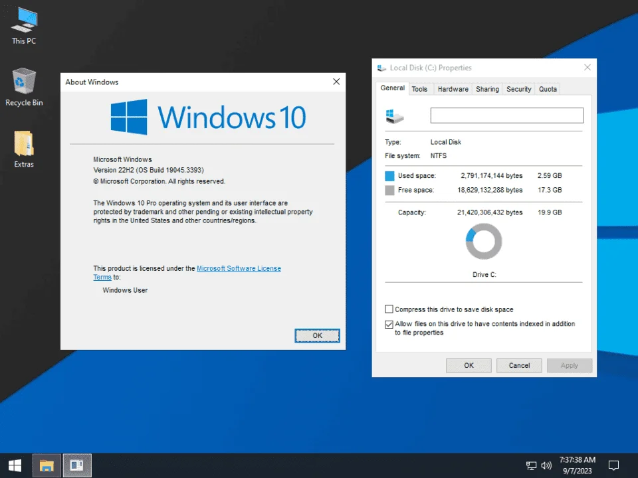The width and height of the screenshot is (638, 478).
Task: Switch to the General tab
Action: (x=392, y=88)
